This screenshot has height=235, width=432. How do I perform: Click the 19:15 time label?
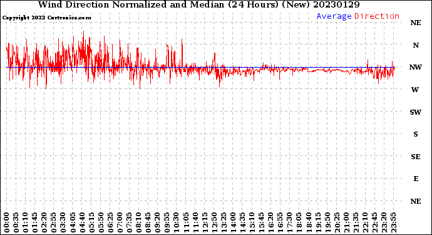point(318,222)
